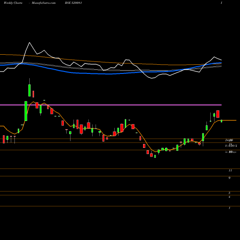Click the price axis label "11"

coord(230,170)
